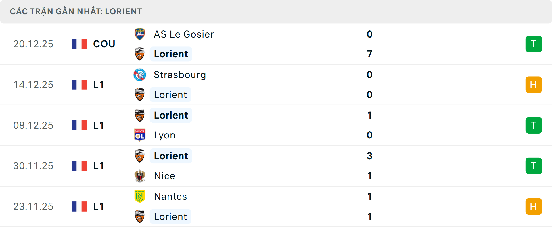Click the green T badge for the Lyon match
This screenshot has width=552, height=227.
pos(534,125)
